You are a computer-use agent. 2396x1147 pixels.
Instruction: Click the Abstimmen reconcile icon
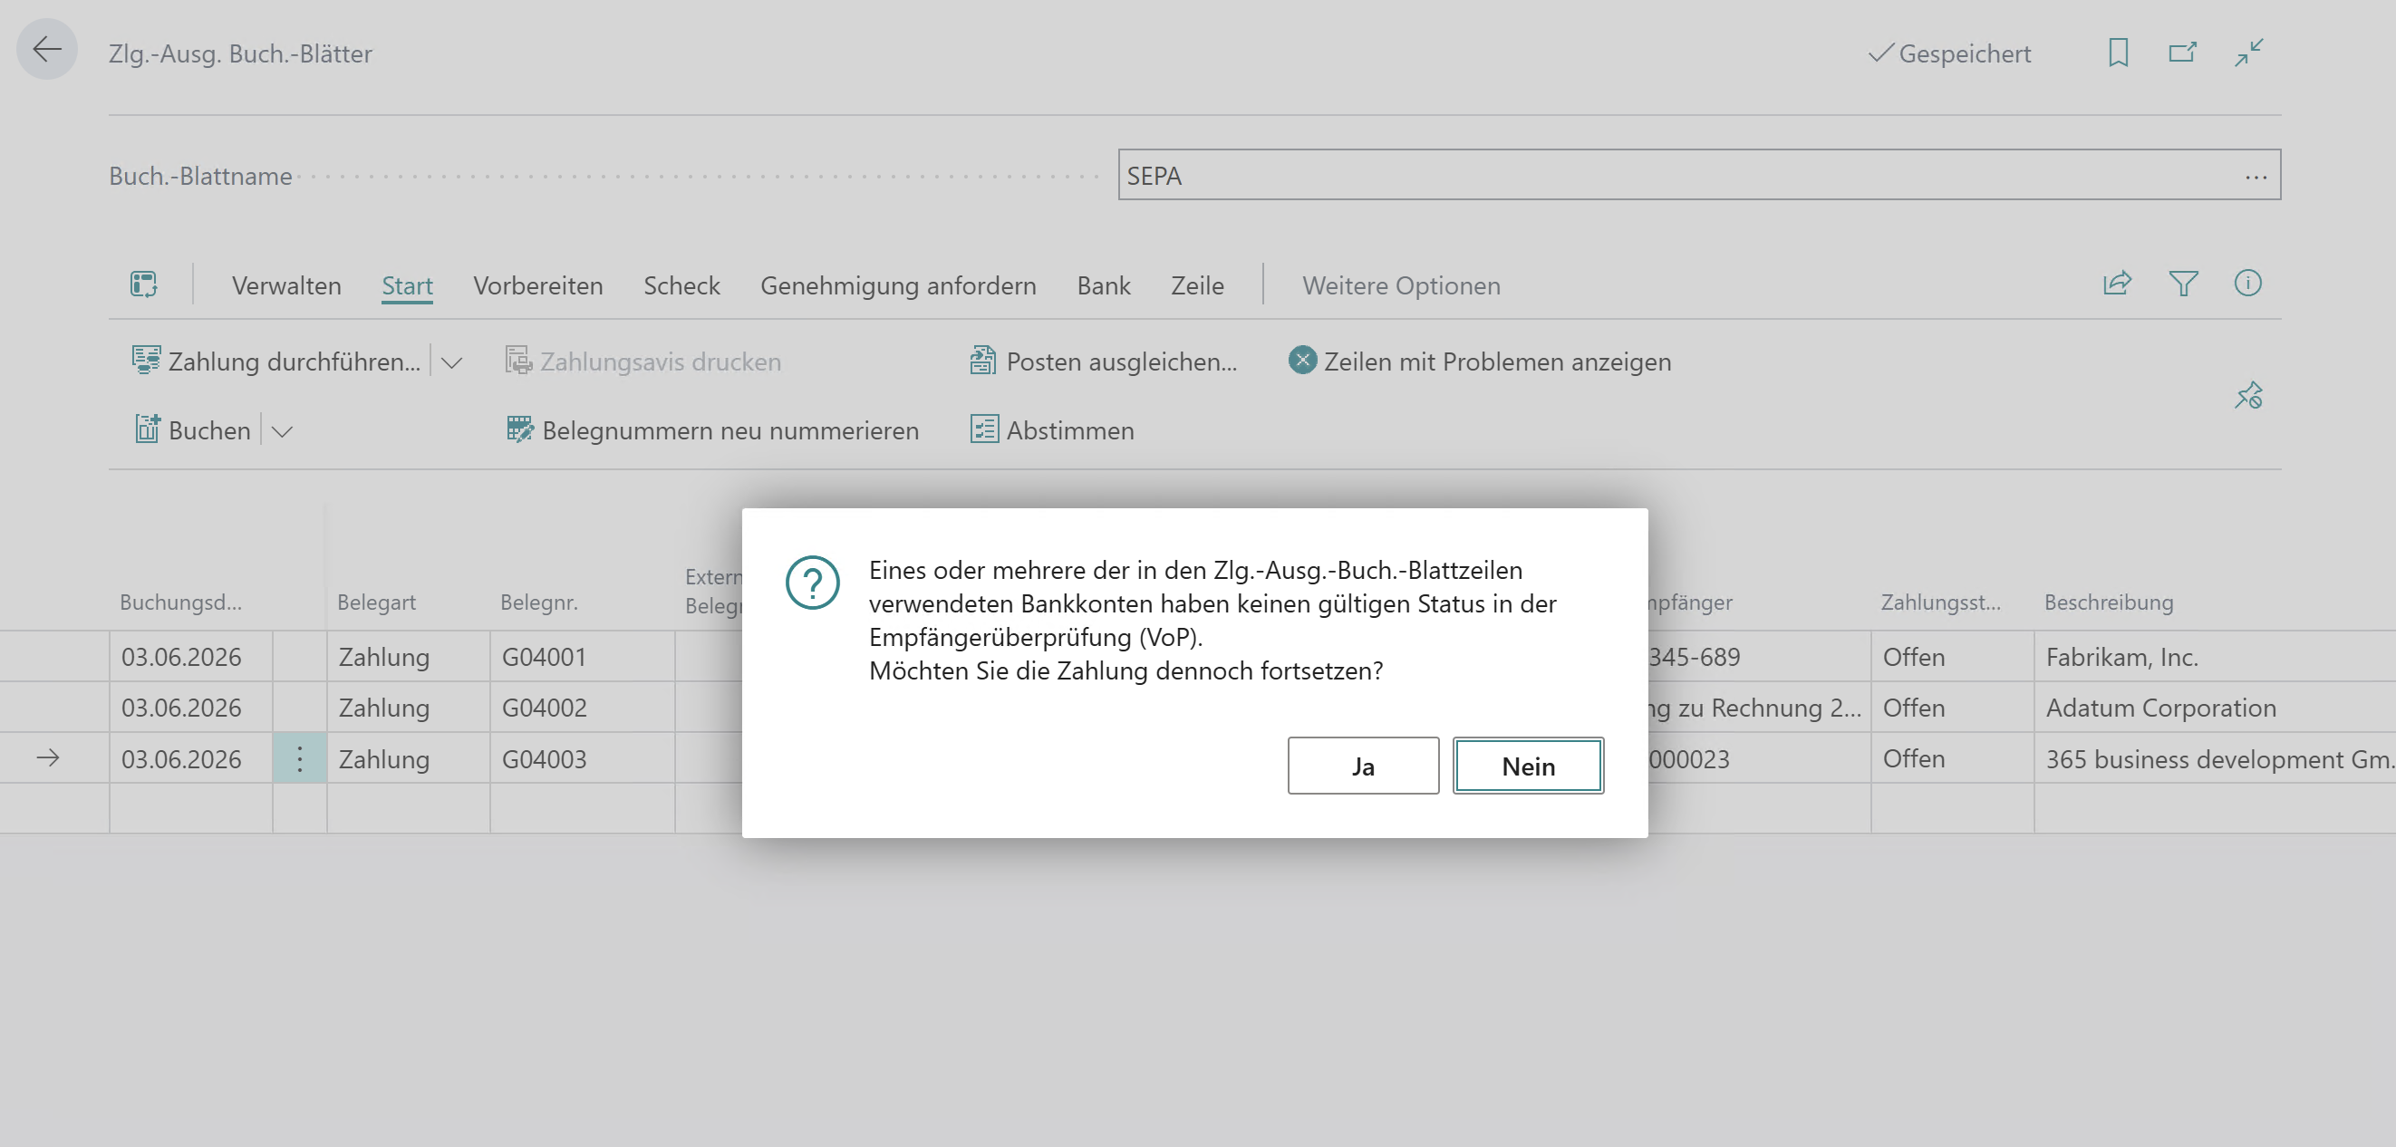985,429
